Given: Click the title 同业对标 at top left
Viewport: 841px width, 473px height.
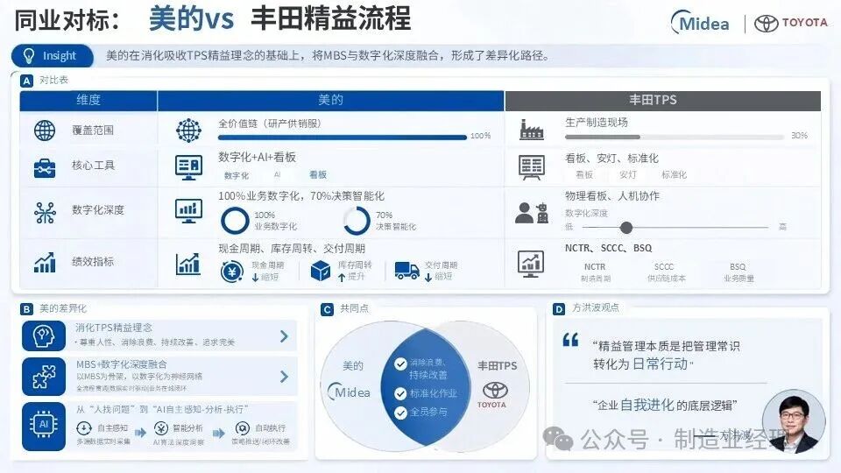Looking at the screenshot, I should [67, 21].
